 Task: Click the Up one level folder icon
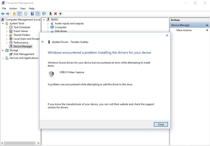click(x=14, y=14)
